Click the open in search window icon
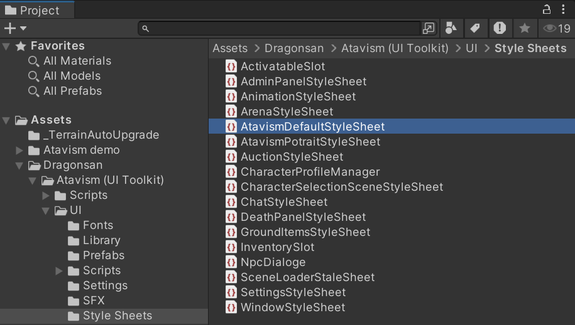575x325 pixels. 429,28
